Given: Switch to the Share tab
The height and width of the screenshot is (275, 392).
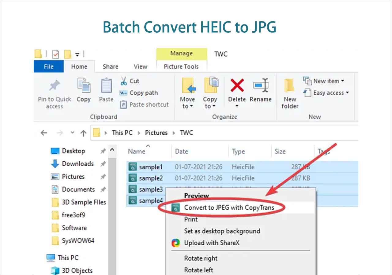Looking at the screenshot, I should (110, 66).
